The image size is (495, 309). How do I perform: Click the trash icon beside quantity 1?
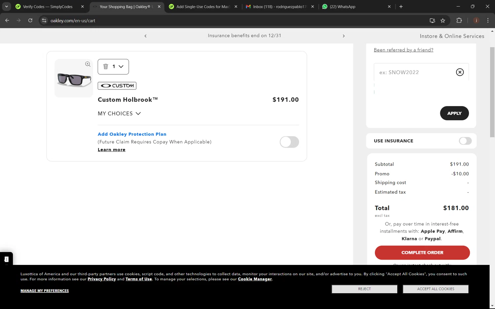point(106,67)
